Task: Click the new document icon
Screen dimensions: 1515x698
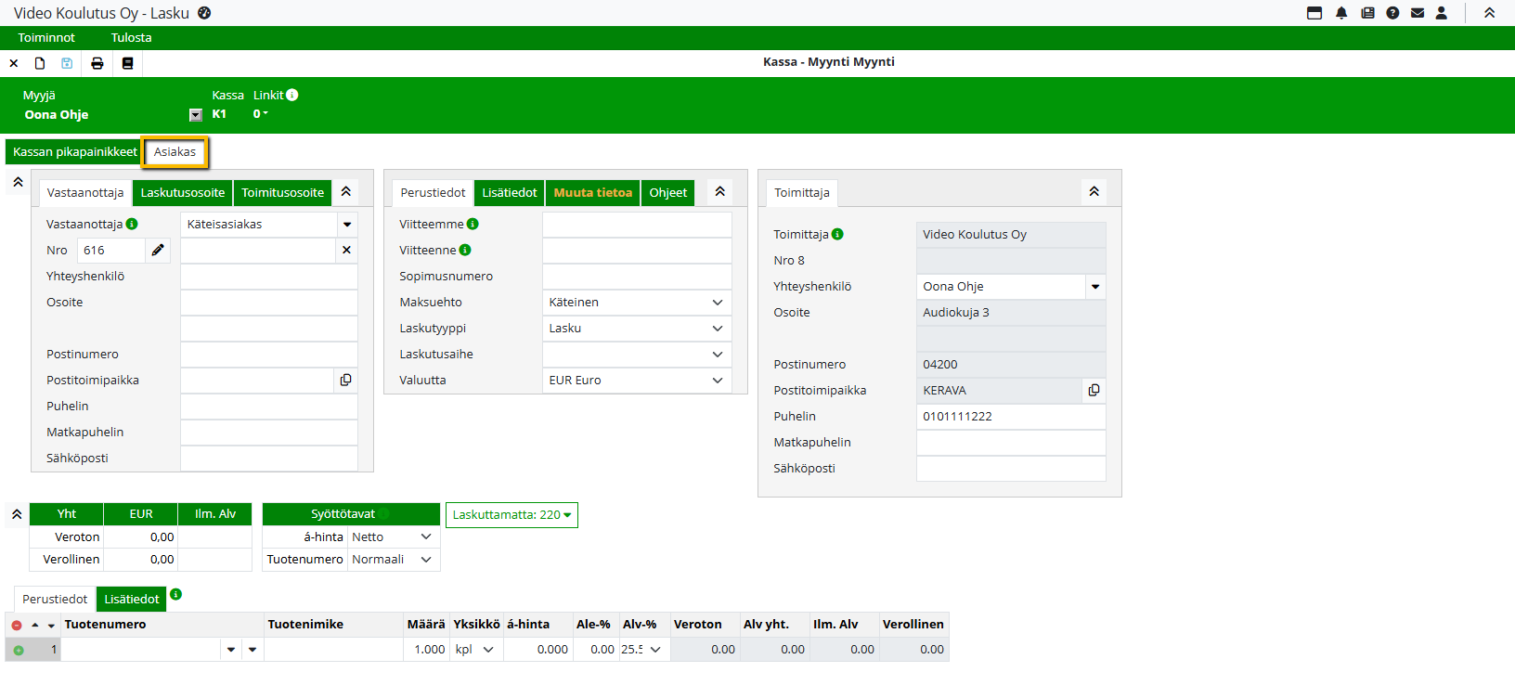Action: coord(40,63)
